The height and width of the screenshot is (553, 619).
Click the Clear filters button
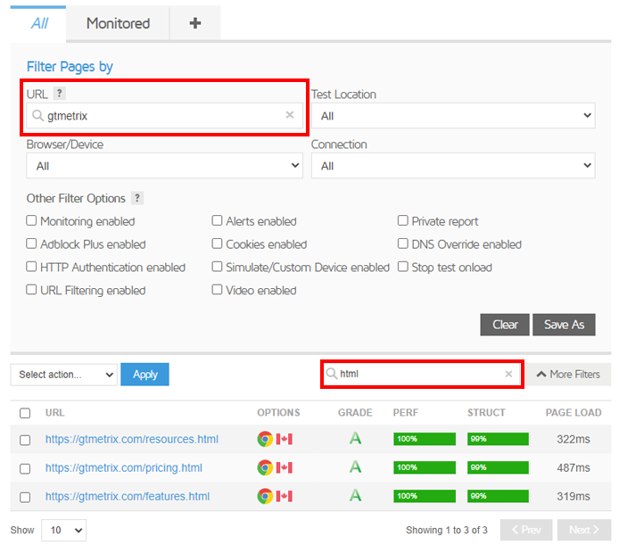[505, 325]
